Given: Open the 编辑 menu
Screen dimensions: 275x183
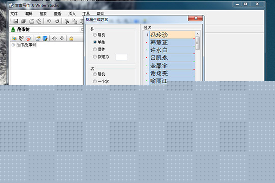Looking at the screenshot, I should (x=29, y=14).
